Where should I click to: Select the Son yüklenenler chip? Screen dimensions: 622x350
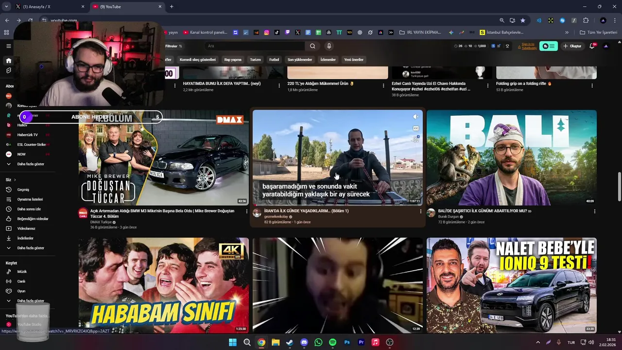click(300, 60)
